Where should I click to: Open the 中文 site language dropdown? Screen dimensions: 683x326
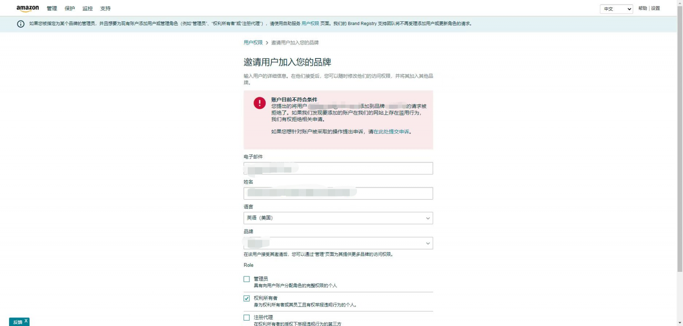tap(617, 9)
